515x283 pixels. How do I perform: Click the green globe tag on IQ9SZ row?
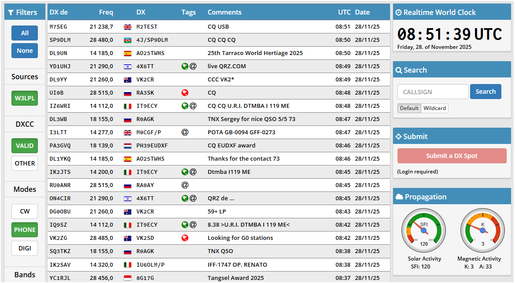(185, 225)
